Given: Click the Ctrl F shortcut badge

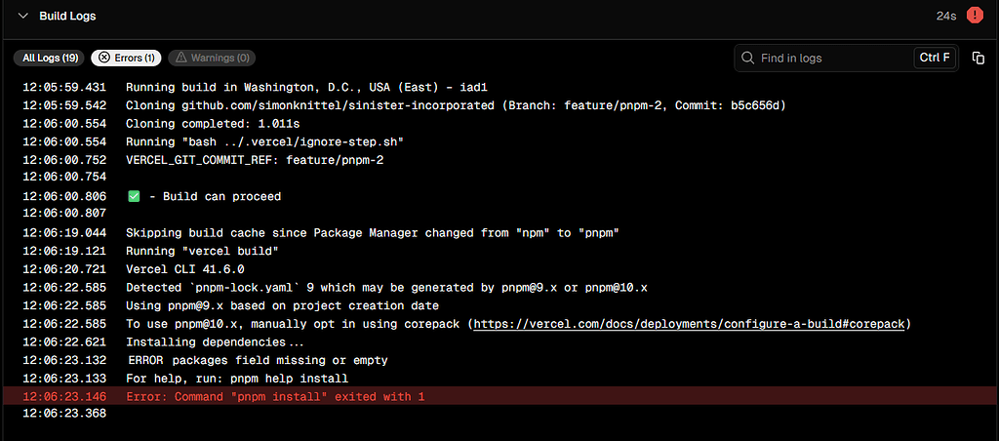Looking at the screenshot, I should [x=934, y=59].
